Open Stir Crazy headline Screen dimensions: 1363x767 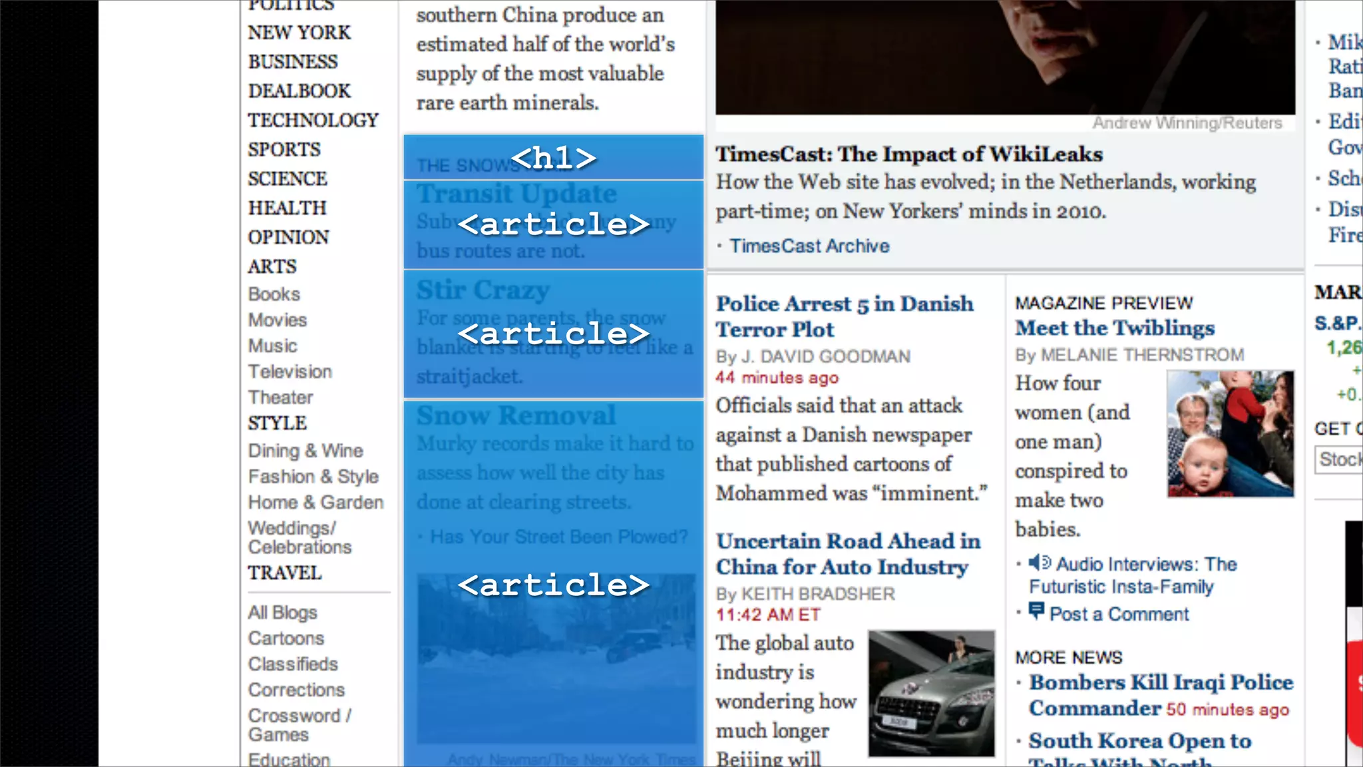[x=483, y=290]
